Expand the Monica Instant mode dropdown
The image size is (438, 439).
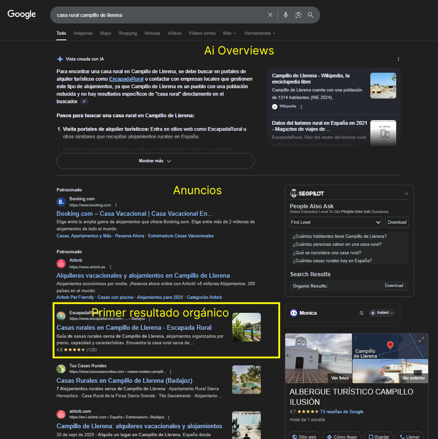tap(382, 313)
